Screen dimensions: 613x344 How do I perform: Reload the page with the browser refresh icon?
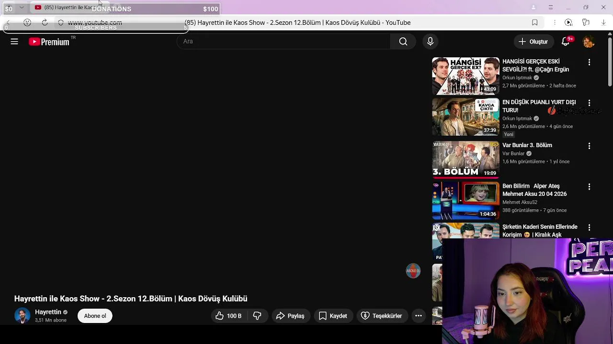[x=45, y=22]
